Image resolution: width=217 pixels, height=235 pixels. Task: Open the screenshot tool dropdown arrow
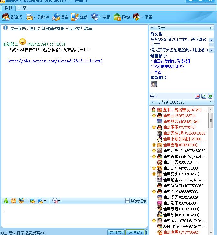click(x=45, y=201)
